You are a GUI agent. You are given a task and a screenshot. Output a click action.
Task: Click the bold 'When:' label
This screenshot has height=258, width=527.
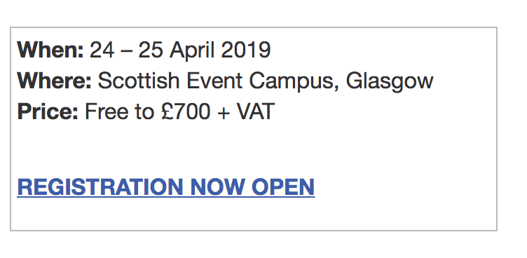[50, 50]
